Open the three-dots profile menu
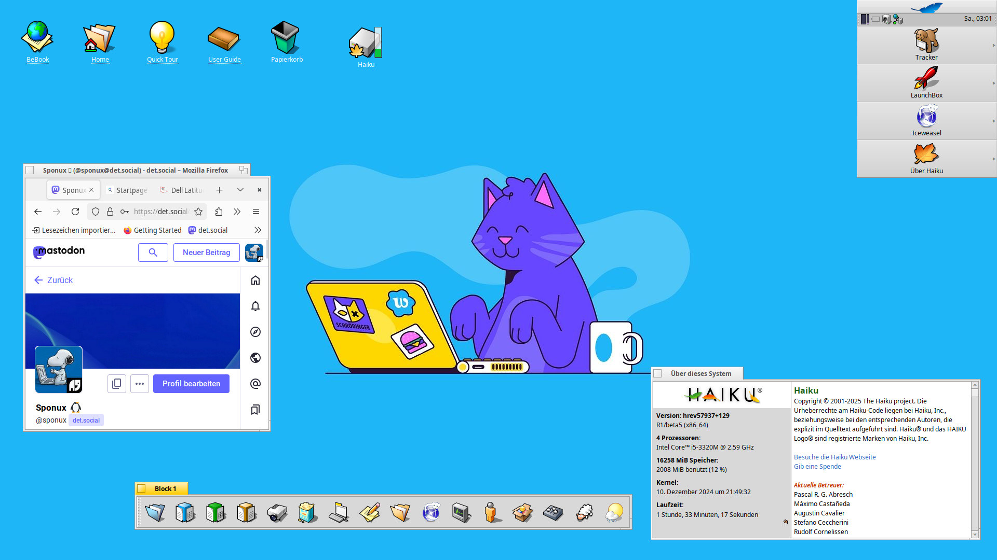The height and width of the screenshot is (560, 997). coord(140,384)
